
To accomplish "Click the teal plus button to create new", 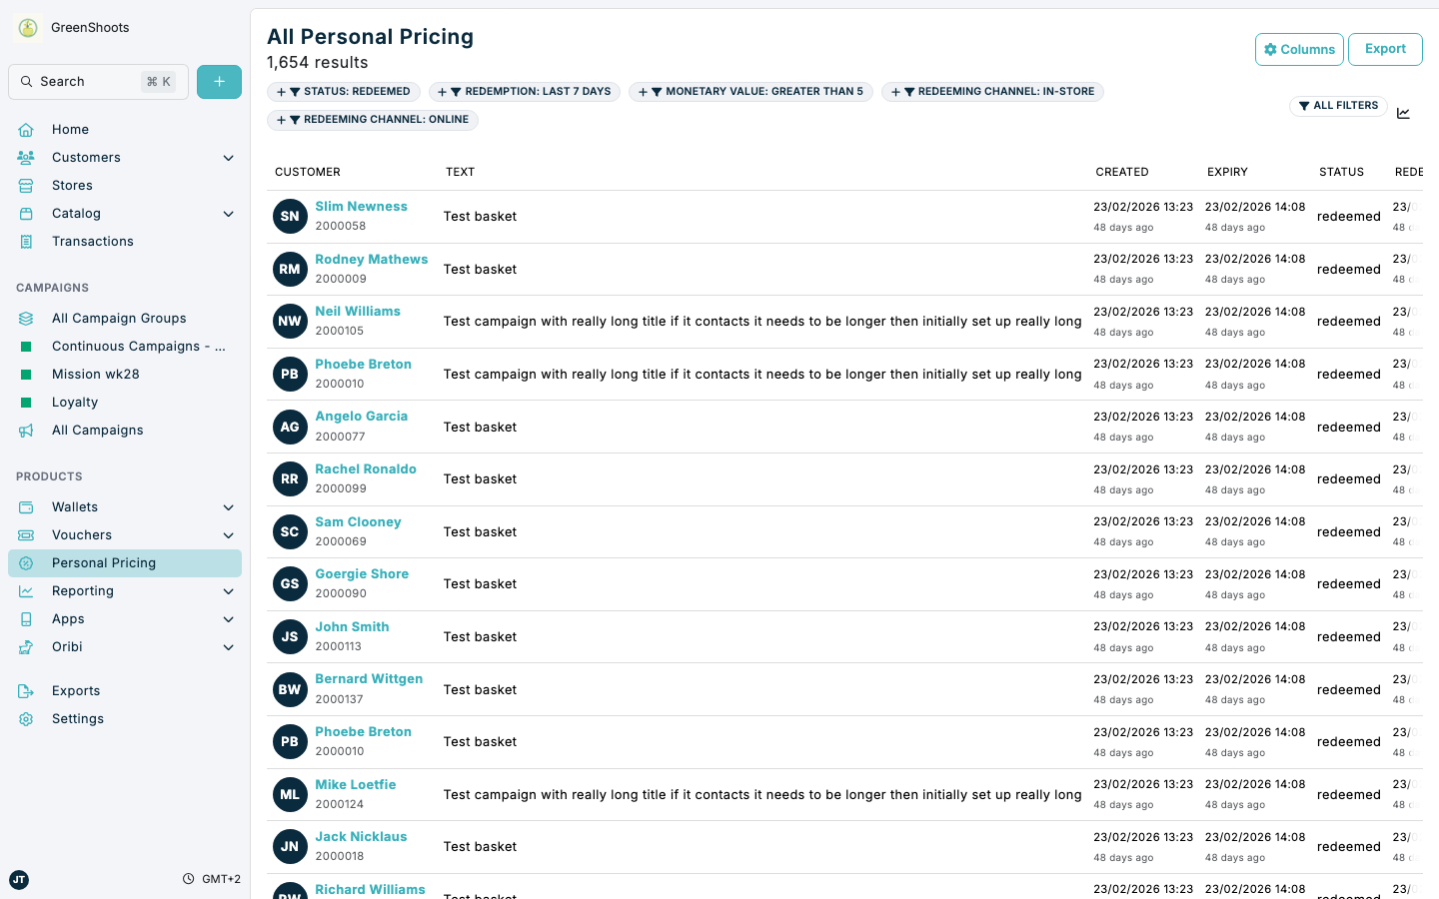I will click(219, 81).
